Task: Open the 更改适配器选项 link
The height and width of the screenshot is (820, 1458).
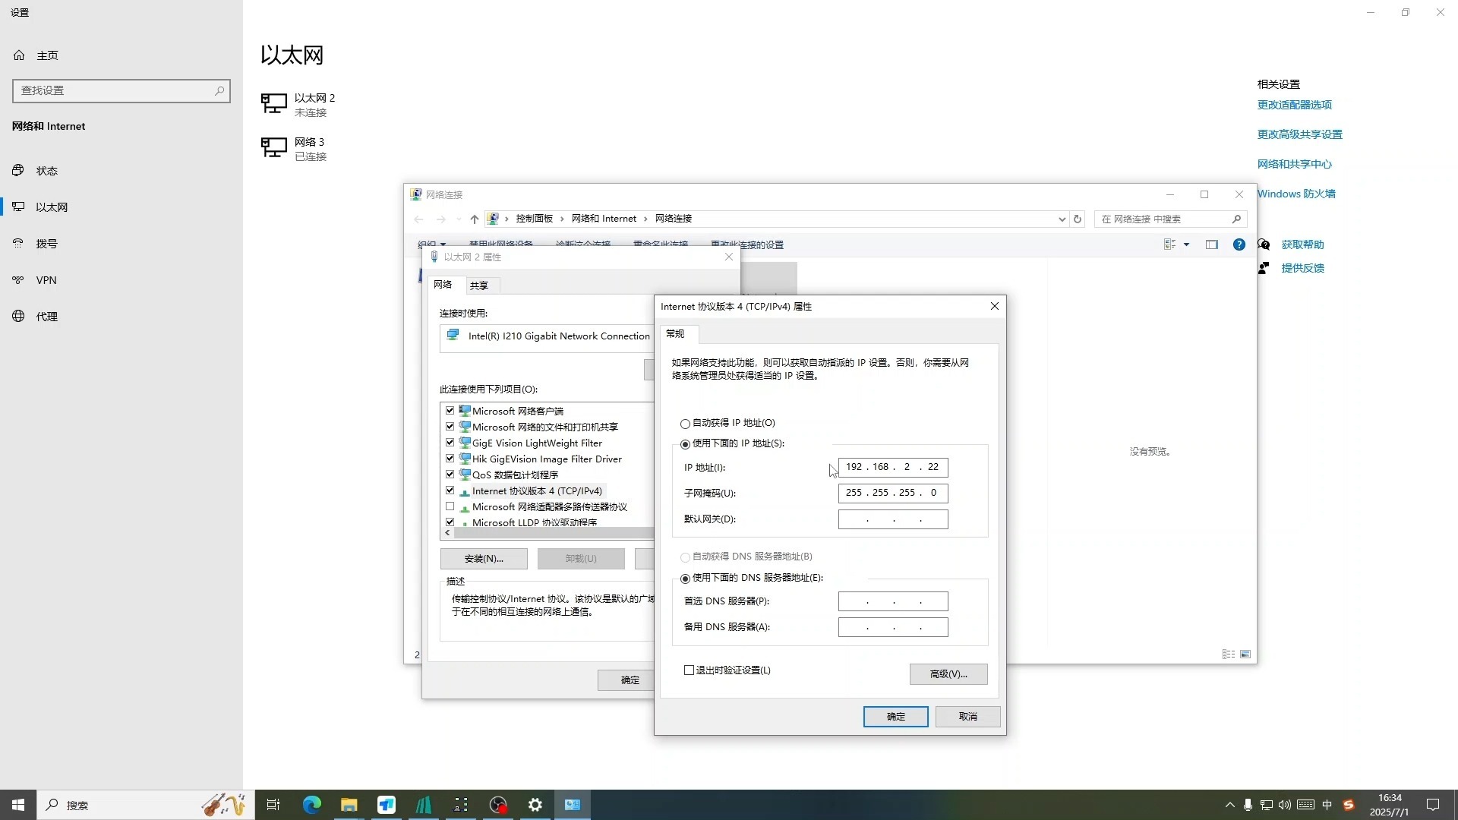Action: click(1294, 104)
